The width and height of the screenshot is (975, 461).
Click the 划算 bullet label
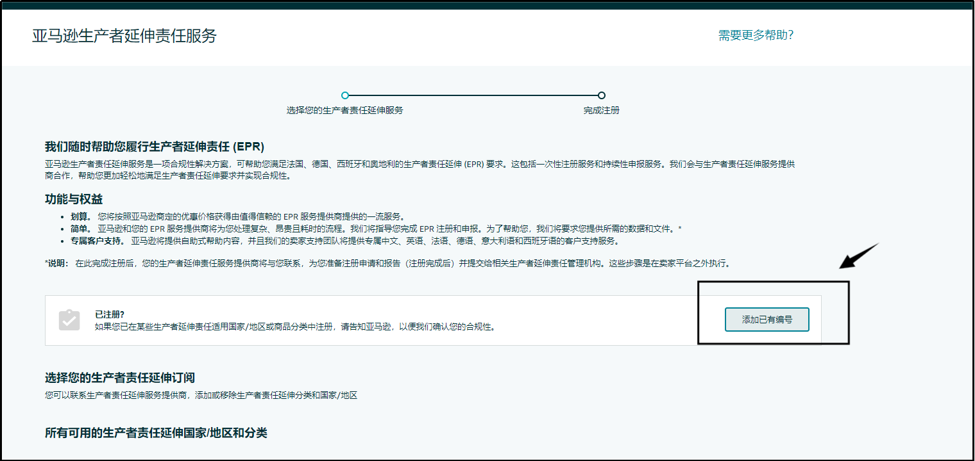[x=81, y=216]
